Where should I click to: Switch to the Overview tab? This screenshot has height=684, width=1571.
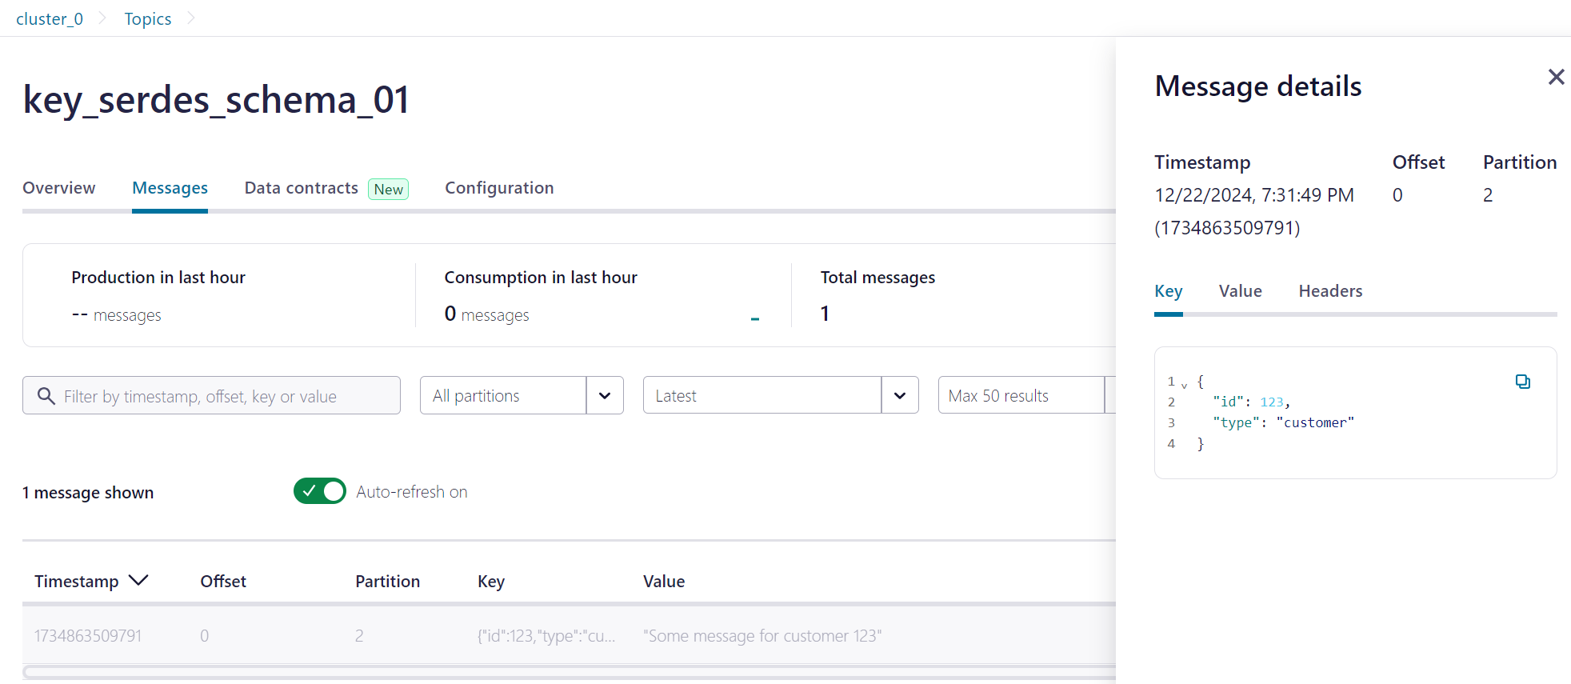point(59,188)
